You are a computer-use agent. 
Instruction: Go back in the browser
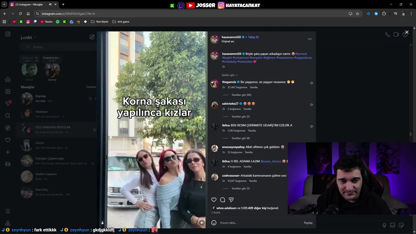[5, 14]
